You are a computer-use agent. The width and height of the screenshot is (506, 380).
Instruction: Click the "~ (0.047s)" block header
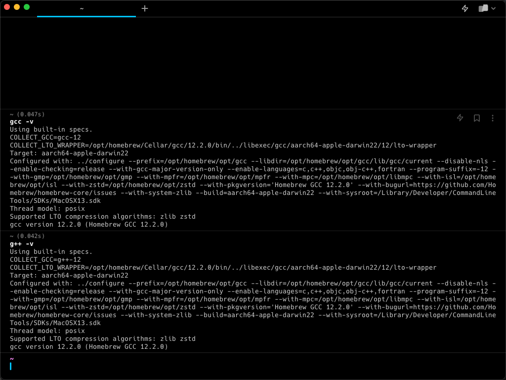pos(27,114)
